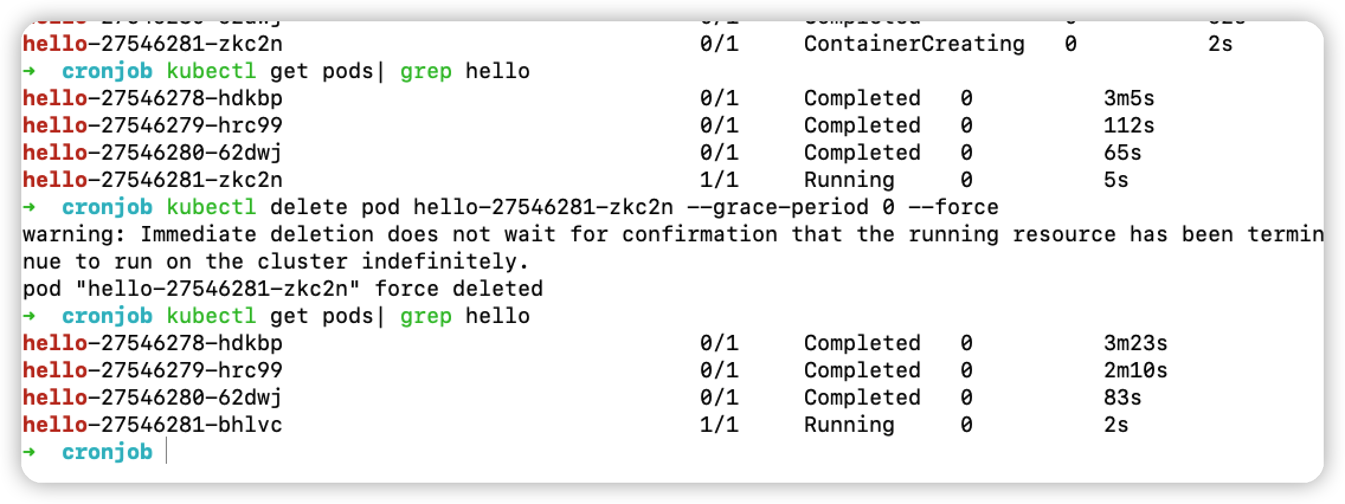The height and width of the screenshot is (504, 1345).
Task: Click the 112s age value
Action: point(1128,125)
